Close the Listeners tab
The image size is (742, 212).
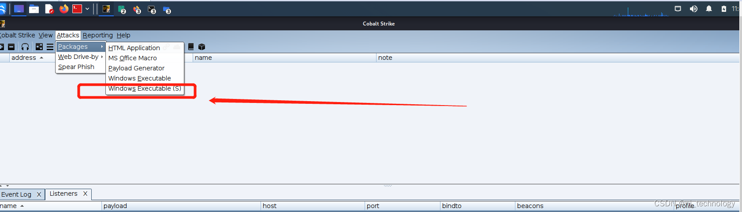click(x=85, y=194)
